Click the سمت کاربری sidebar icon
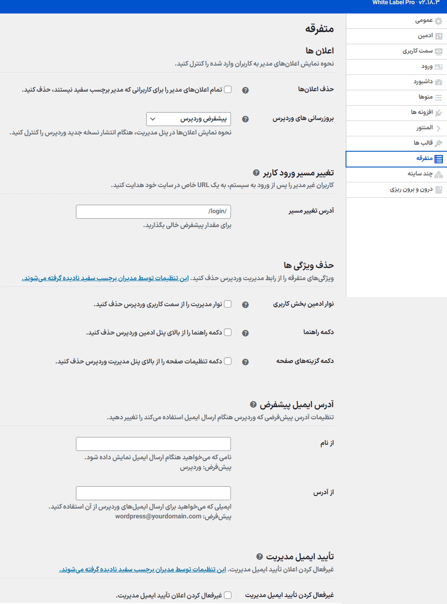447x604 pixels. coord(438,52)
